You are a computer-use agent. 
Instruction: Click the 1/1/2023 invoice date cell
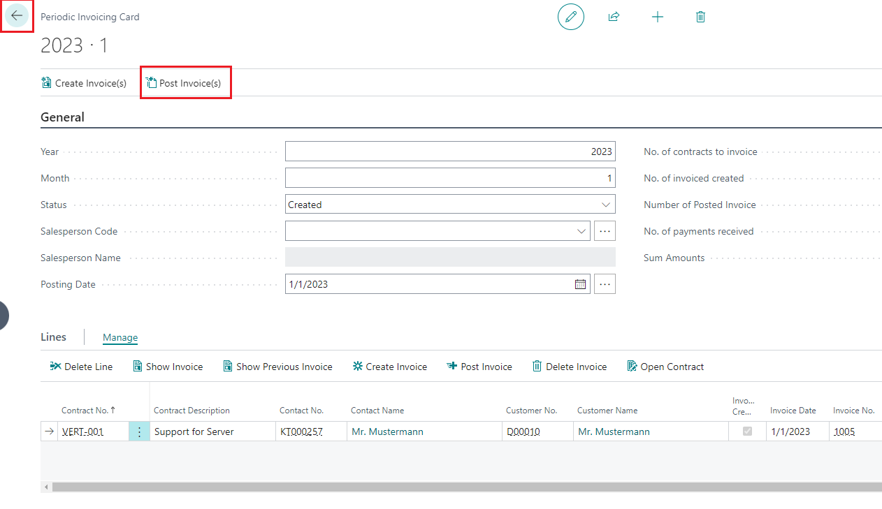(x=797, y=431)
